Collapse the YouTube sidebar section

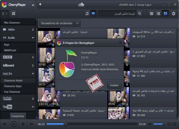point(18,107)
